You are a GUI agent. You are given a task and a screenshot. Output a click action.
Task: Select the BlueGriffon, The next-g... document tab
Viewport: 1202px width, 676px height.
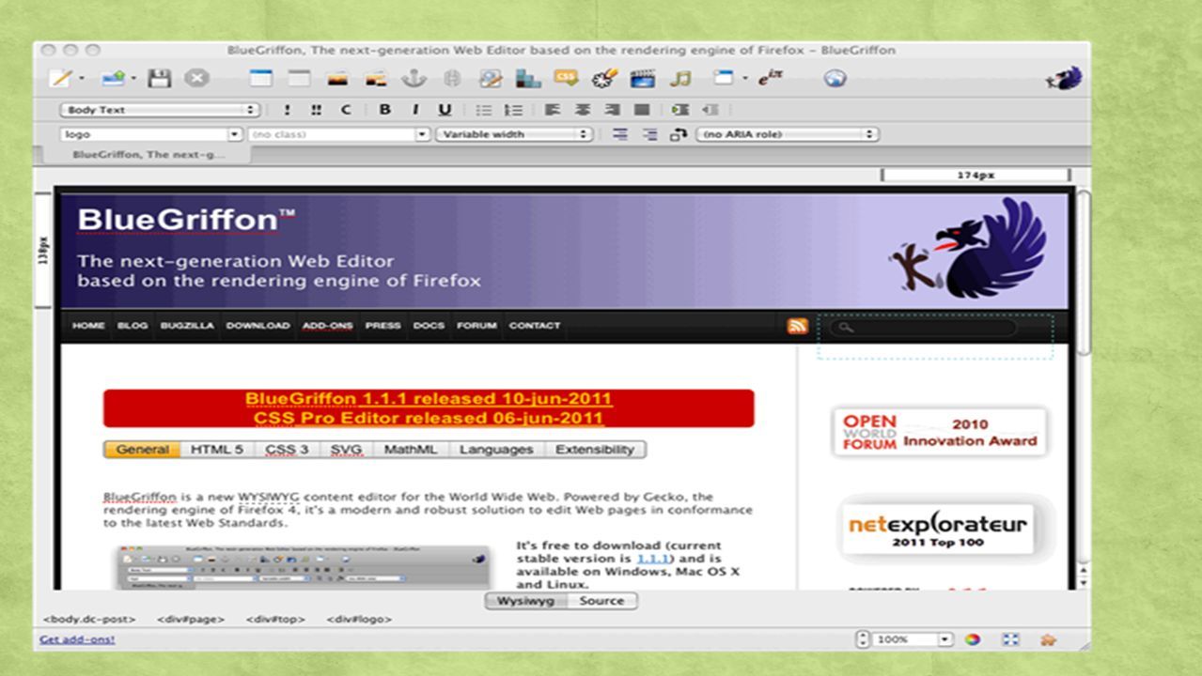[148, 154]
